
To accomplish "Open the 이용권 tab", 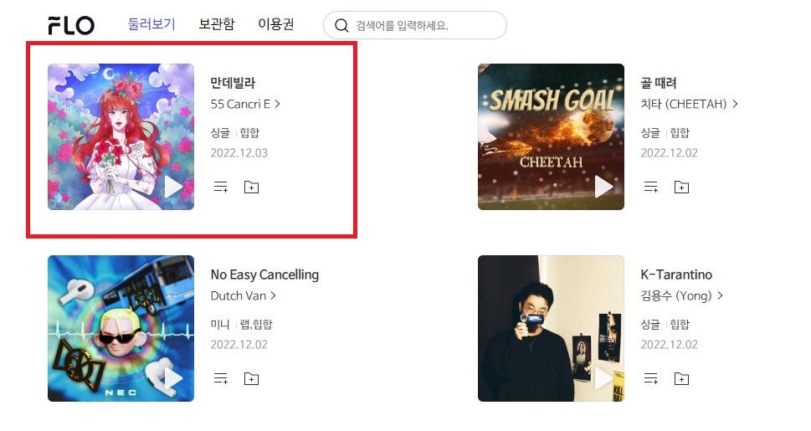I will click(276, 24).
